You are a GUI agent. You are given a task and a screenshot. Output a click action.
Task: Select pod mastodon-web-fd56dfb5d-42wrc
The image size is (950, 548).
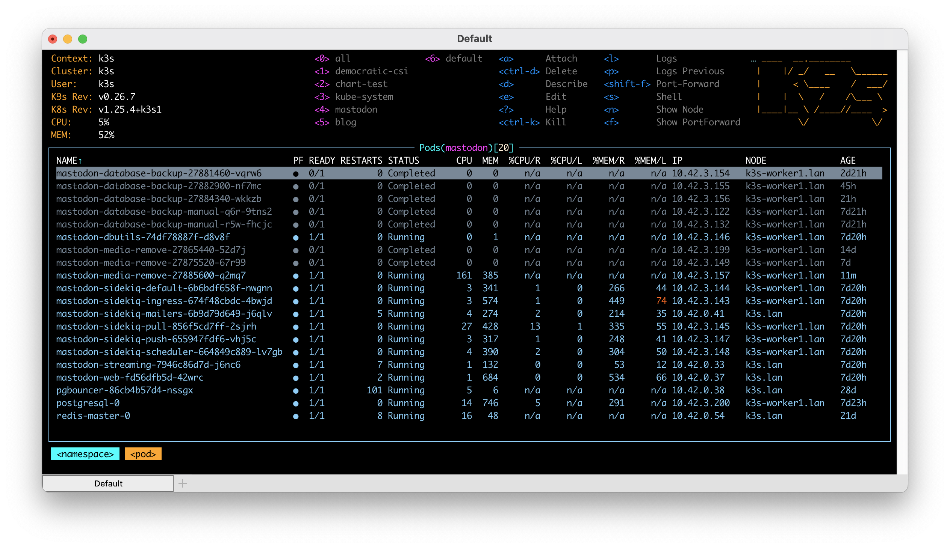pyautogui.click(x=469, y=378)
